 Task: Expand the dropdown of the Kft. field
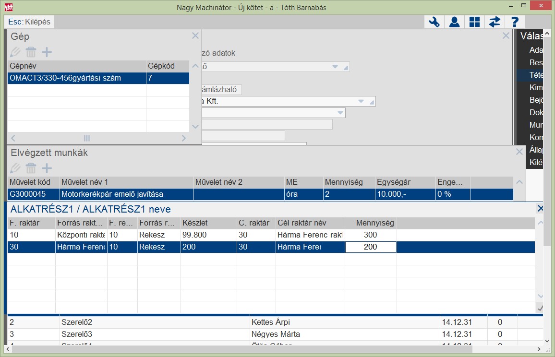(361, 101)
